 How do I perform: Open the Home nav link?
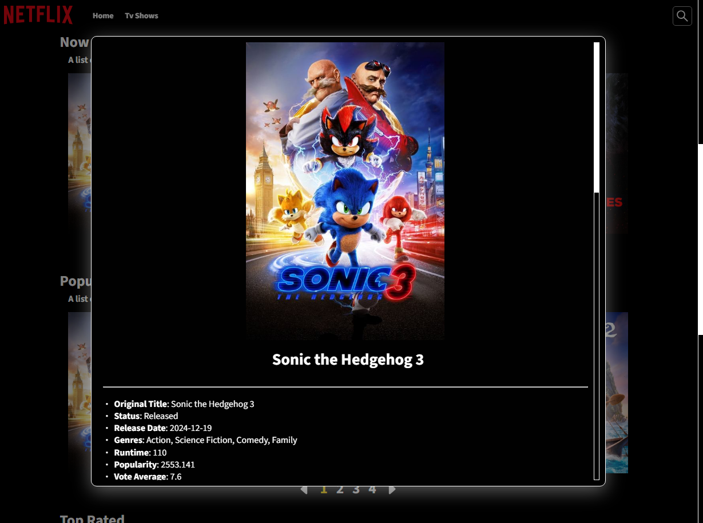click(103, 16)
